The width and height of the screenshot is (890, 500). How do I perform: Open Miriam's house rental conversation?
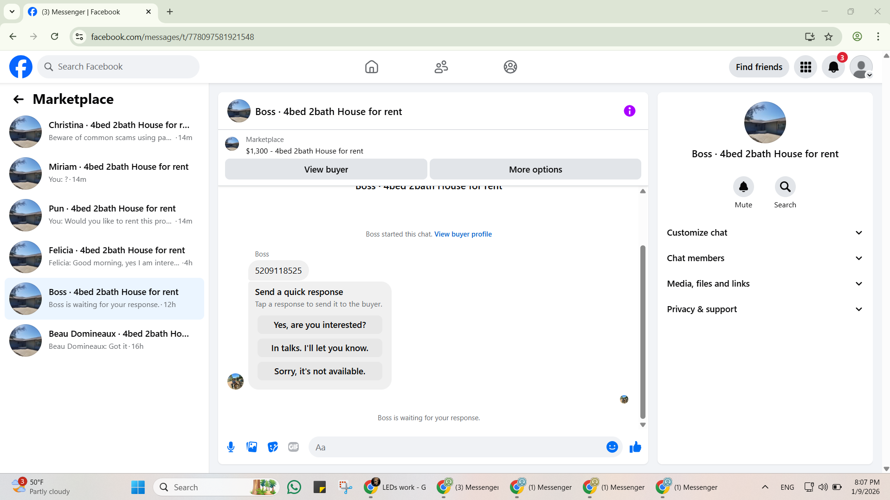[x=104, y=173]
